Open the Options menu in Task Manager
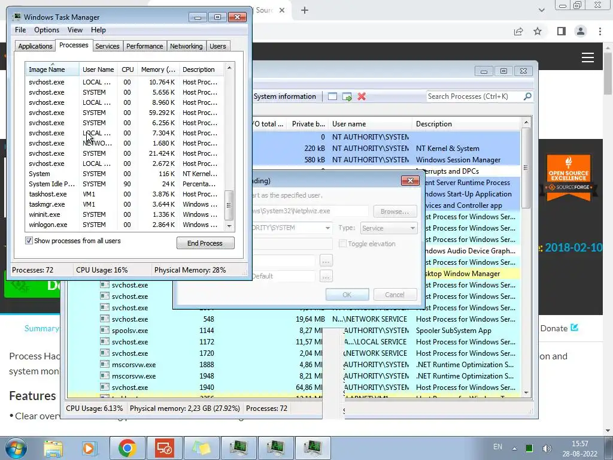The height and width of the screenshot is (460, 613). (x=47, y=30)
